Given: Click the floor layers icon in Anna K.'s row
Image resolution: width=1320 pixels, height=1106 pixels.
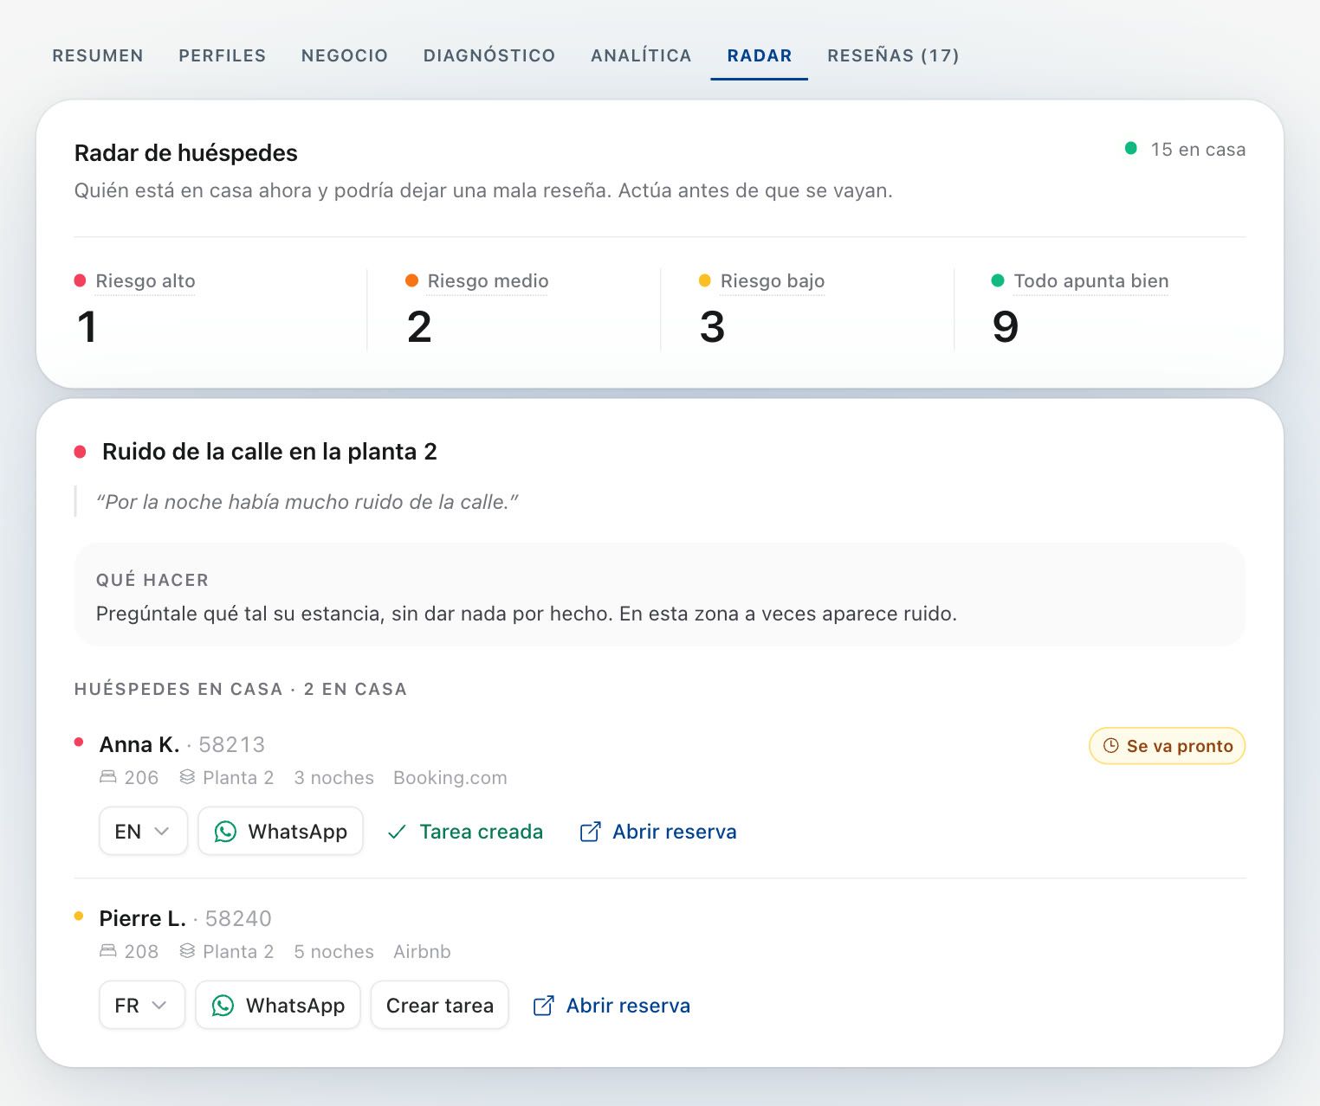Looking at the screenshot, I should point(187,777).
